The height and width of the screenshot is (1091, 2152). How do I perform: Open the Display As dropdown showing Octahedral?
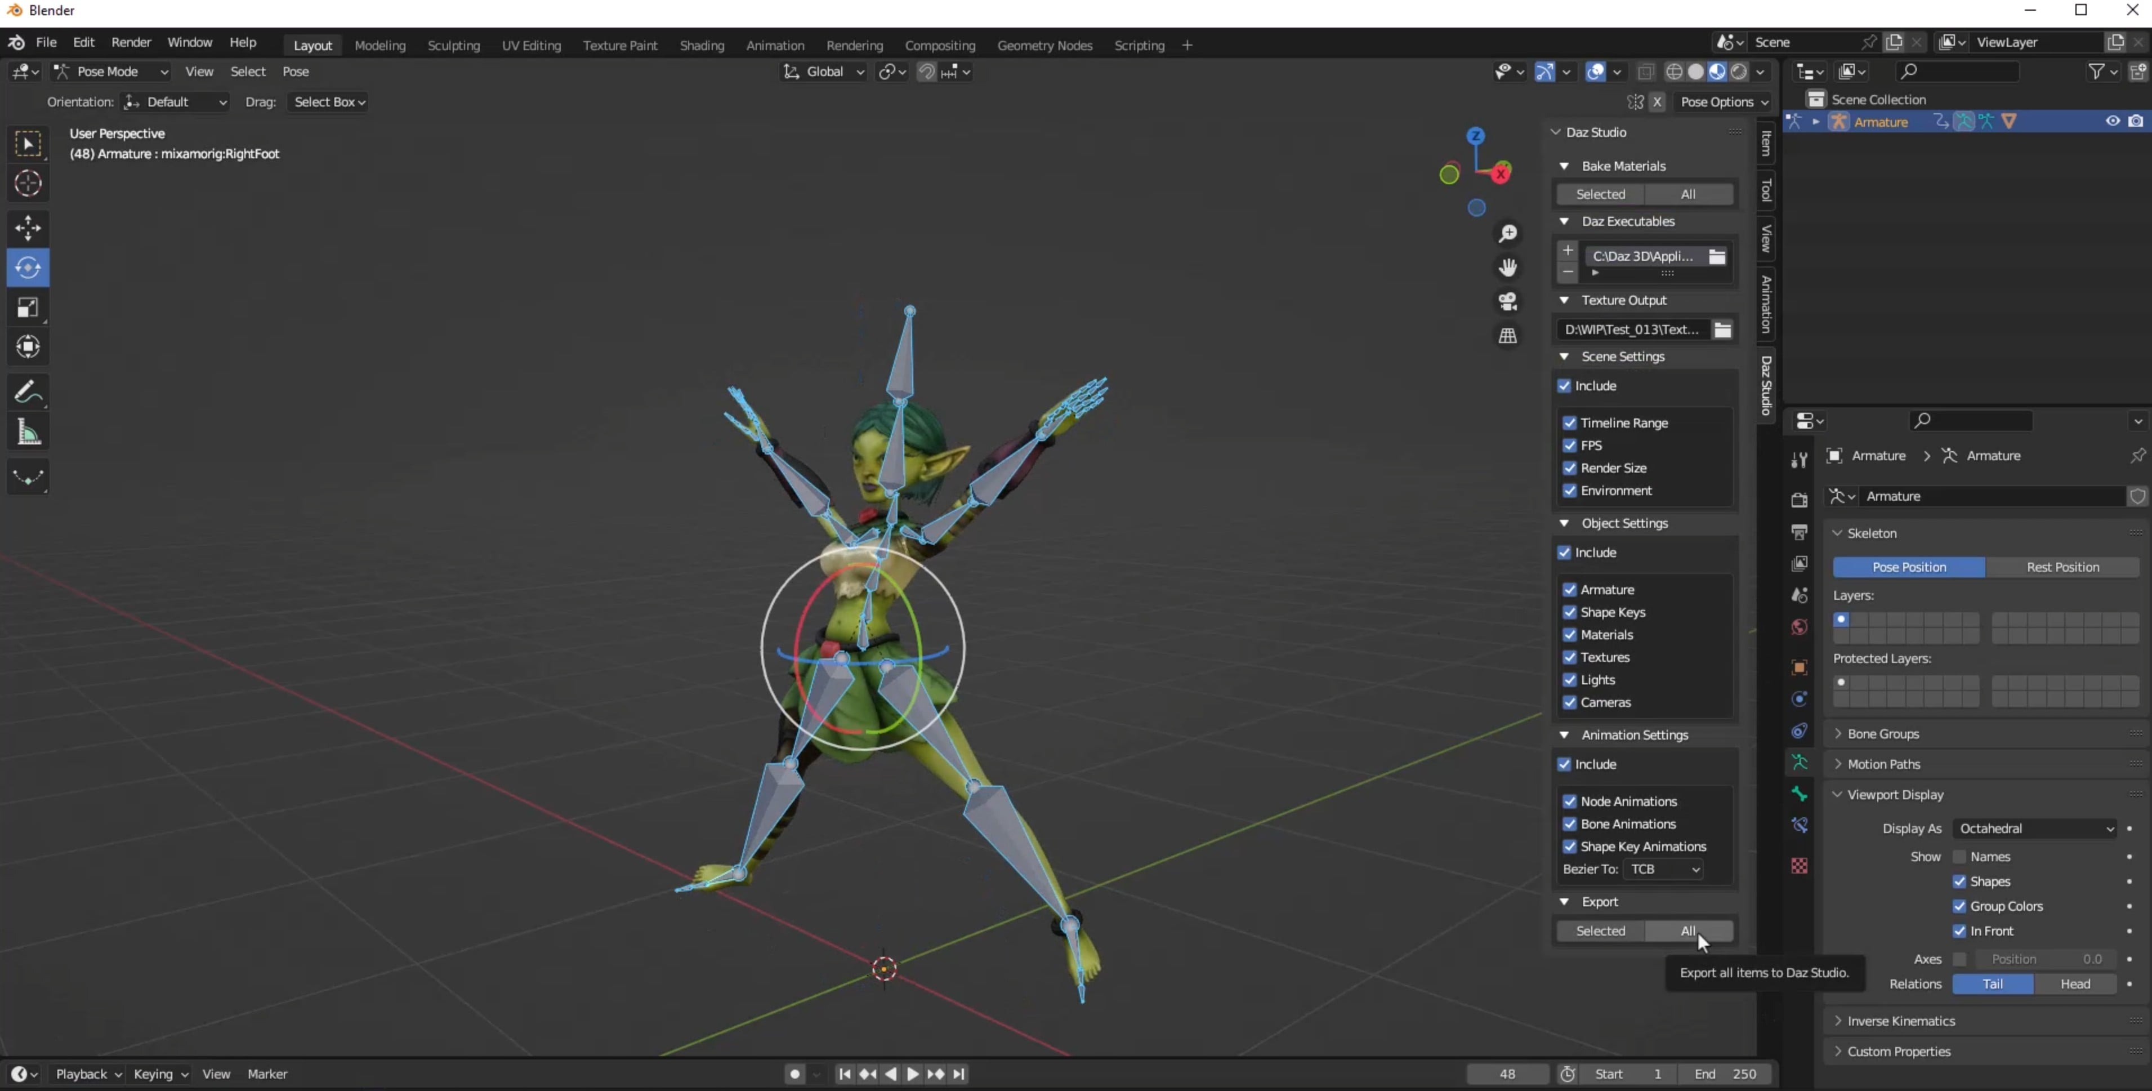[x=2036, y=829]
